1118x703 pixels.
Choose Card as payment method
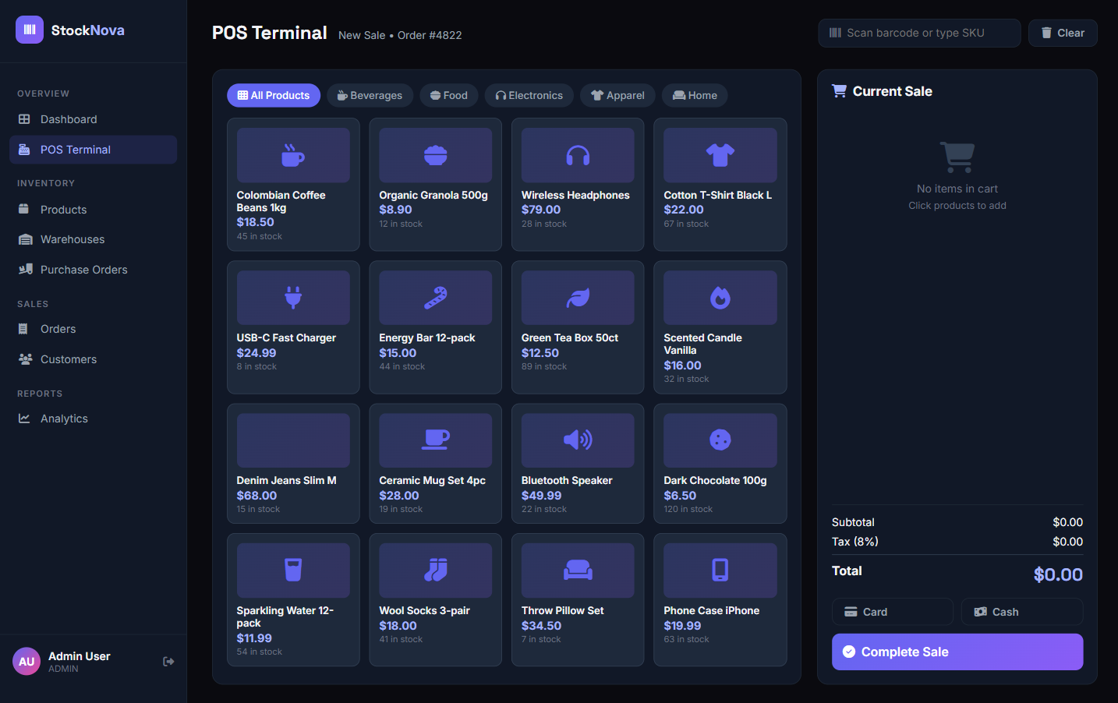(x=893, y=612)
